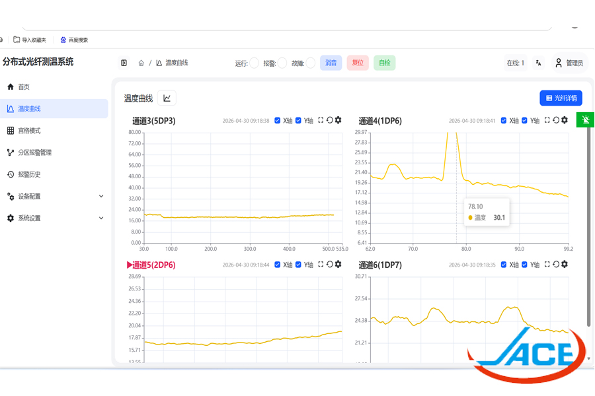The width and height of the screenshot is (595, 396).
Task: Click the 在线: 1 indicator
Action: (x=515, y=63)
